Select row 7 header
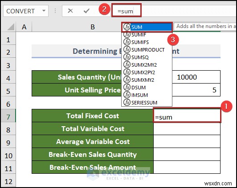Screen dimensions: 237x188 pos(8,117)
